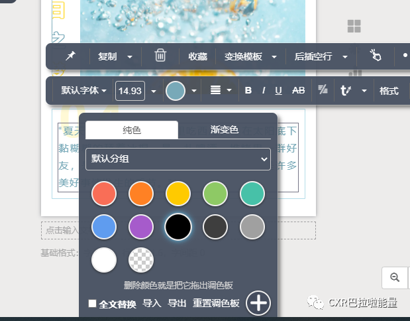Toggle bold formatting with B

pyautogui.click(x=248, y=90)
